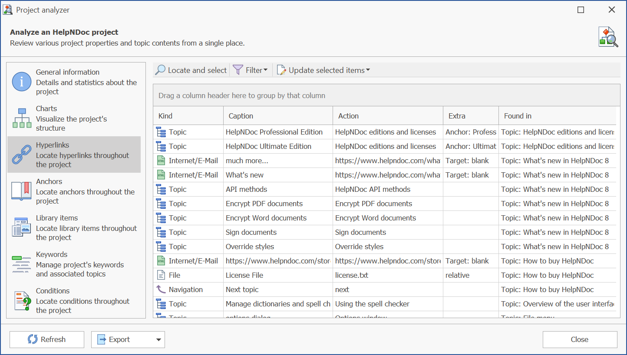Select action cell HelpNDoc API methods
627x355 pixels.
388,189
